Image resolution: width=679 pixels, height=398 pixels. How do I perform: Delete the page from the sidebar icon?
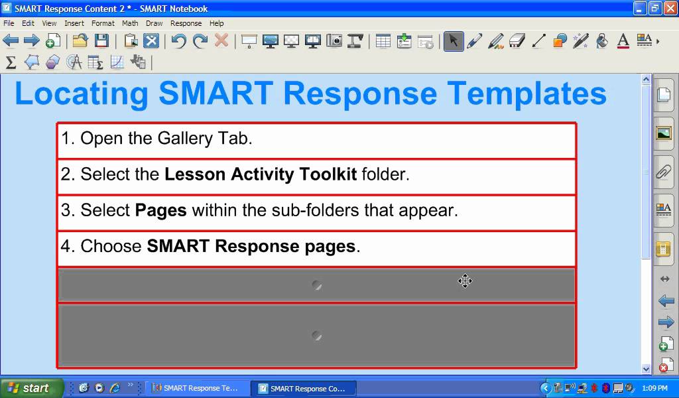[666, 365]
